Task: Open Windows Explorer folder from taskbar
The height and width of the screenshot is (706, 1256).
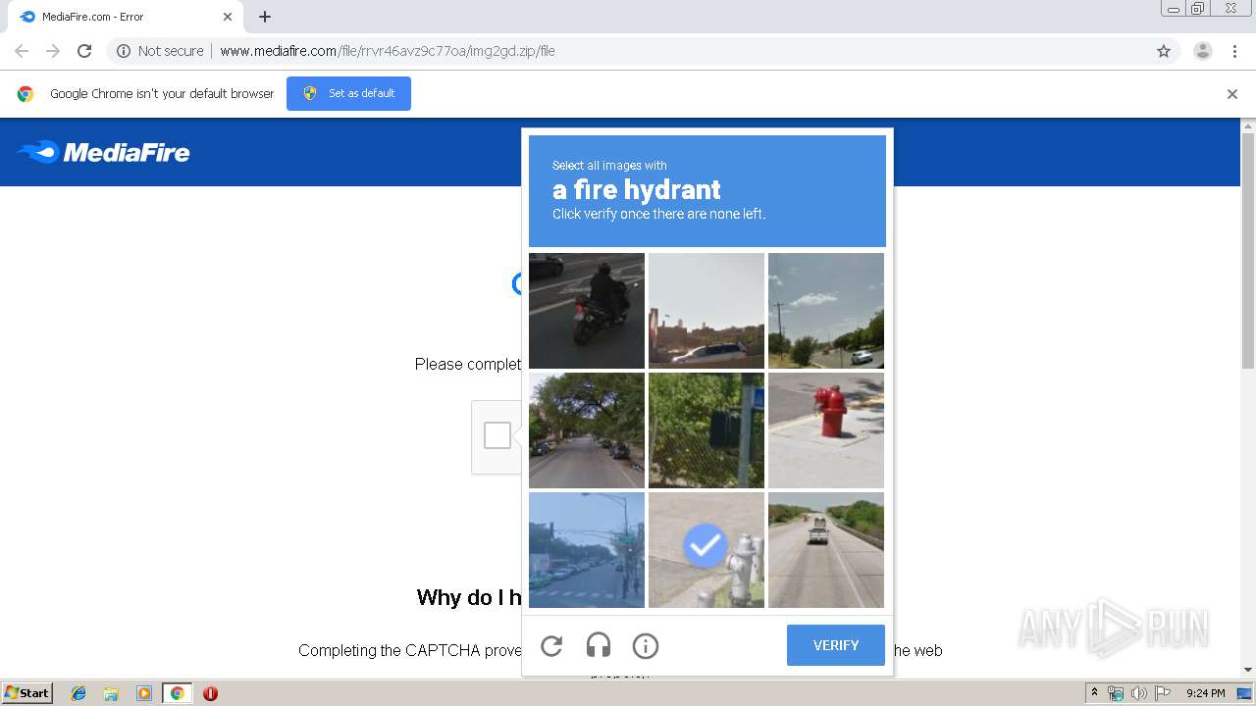Action: point(111,693)
